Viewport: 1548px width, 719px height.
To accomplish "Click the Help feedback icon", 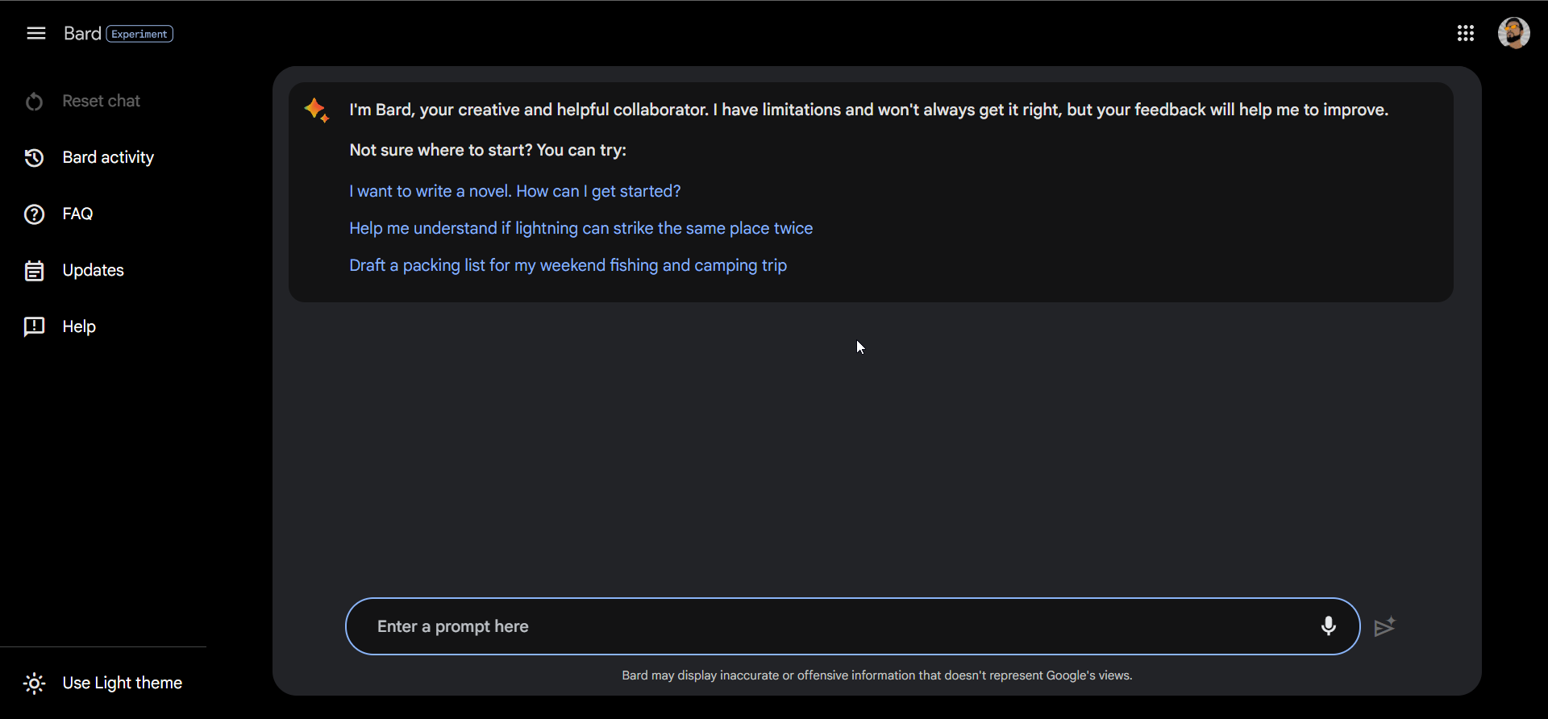I will (x=34, y=327).
